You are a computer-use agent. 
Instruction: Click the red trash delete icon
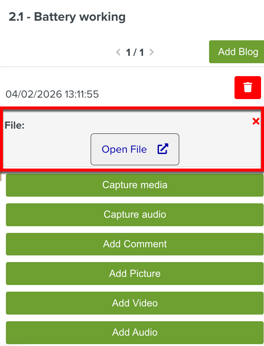[248, 88]
